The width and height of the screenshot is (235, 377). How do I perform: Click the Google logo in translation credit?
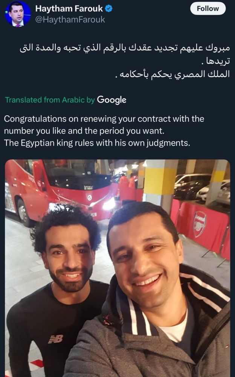(112, 100)
